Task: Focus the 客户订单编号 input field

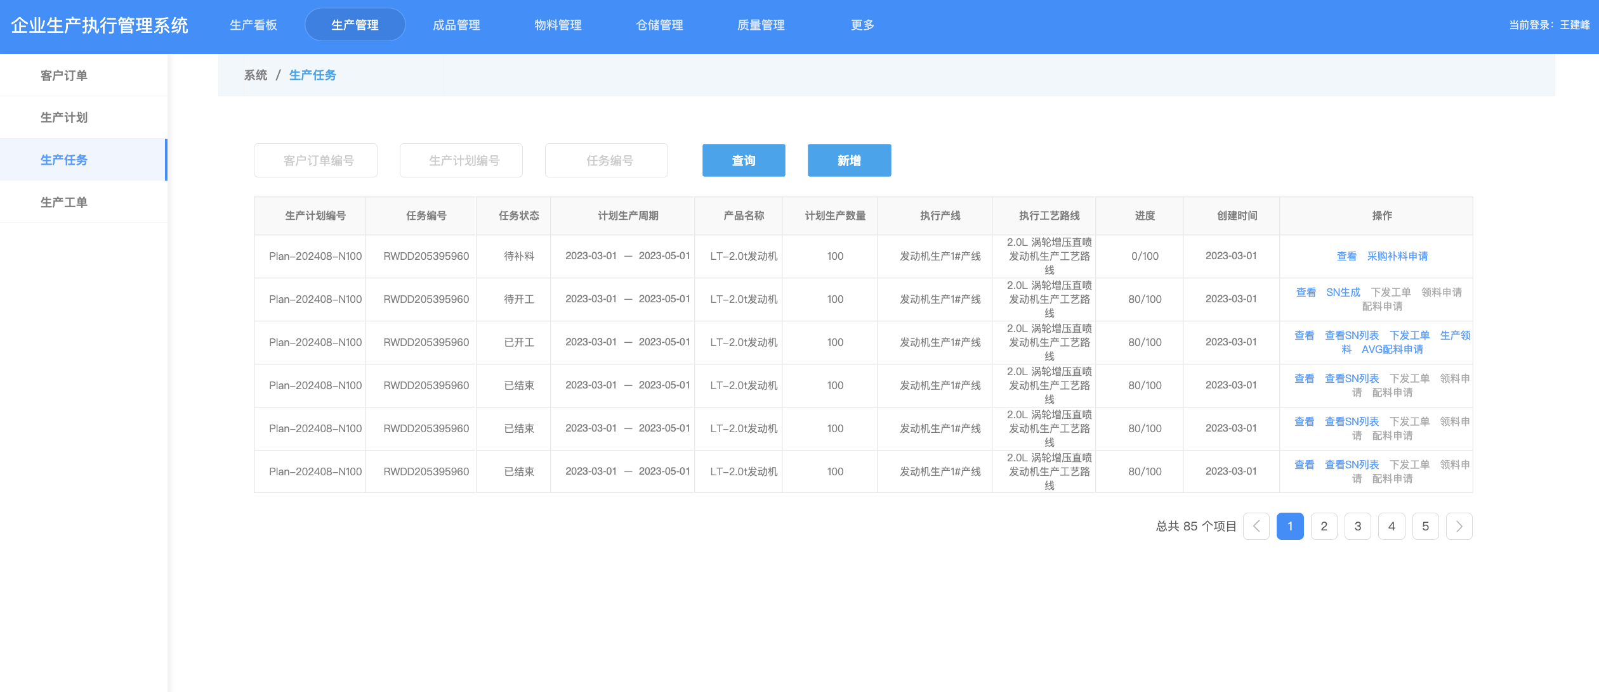Action: (x=315, y=160)
